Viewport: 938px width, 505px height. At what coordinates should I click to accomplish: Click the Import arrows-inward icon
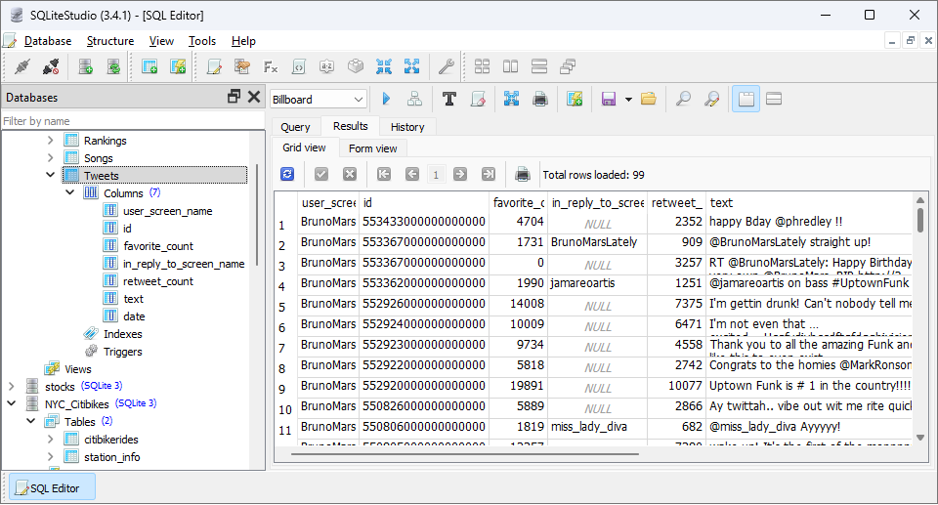383,66
